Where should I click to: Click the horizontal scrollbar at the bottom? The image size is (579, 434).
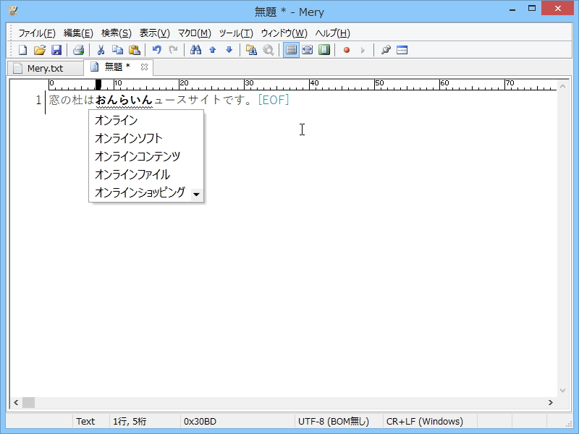point(289,402)
